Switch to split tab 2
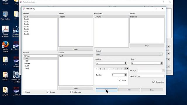187x105 pixels. (x=101, y=69)
